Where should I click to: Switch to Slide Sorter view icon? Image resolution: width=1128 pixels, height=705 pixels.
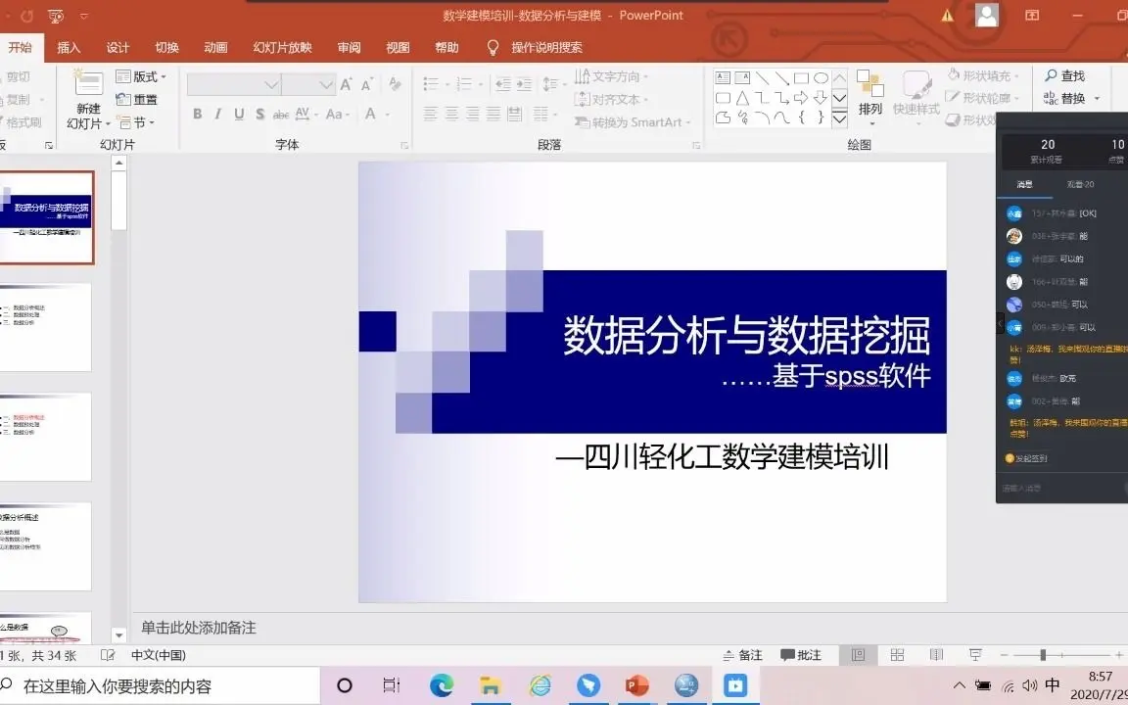(897, 655)
